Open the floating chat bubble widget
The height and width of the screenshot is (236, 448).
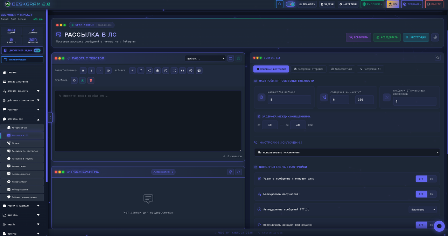click(439, 226)
